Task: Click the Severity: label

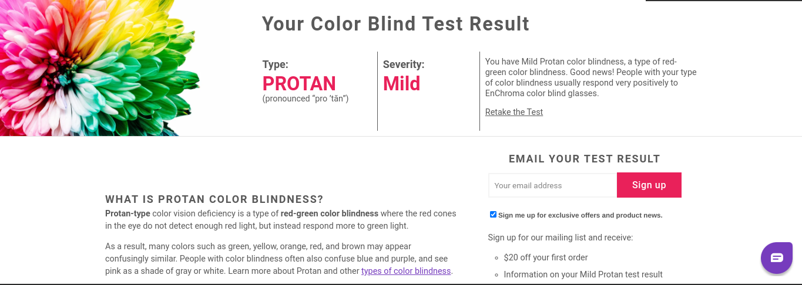Action: pos(403,65)
